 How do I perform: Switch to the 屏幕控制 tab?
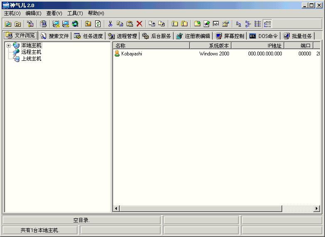click(230, 36)
